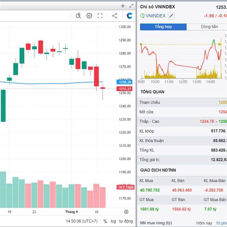Open the chart settings gear
Image resolution: width=227 pixels, height=227 pixels.
(89, 16)
